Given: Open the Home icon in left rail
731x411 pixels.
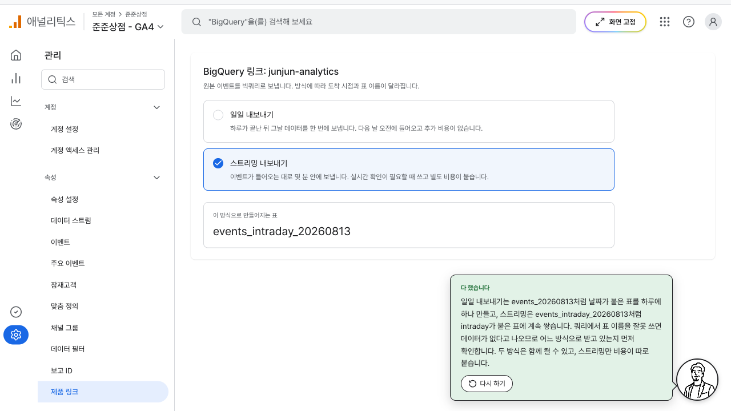Looking at the screenshot, I should coord(16,55).
